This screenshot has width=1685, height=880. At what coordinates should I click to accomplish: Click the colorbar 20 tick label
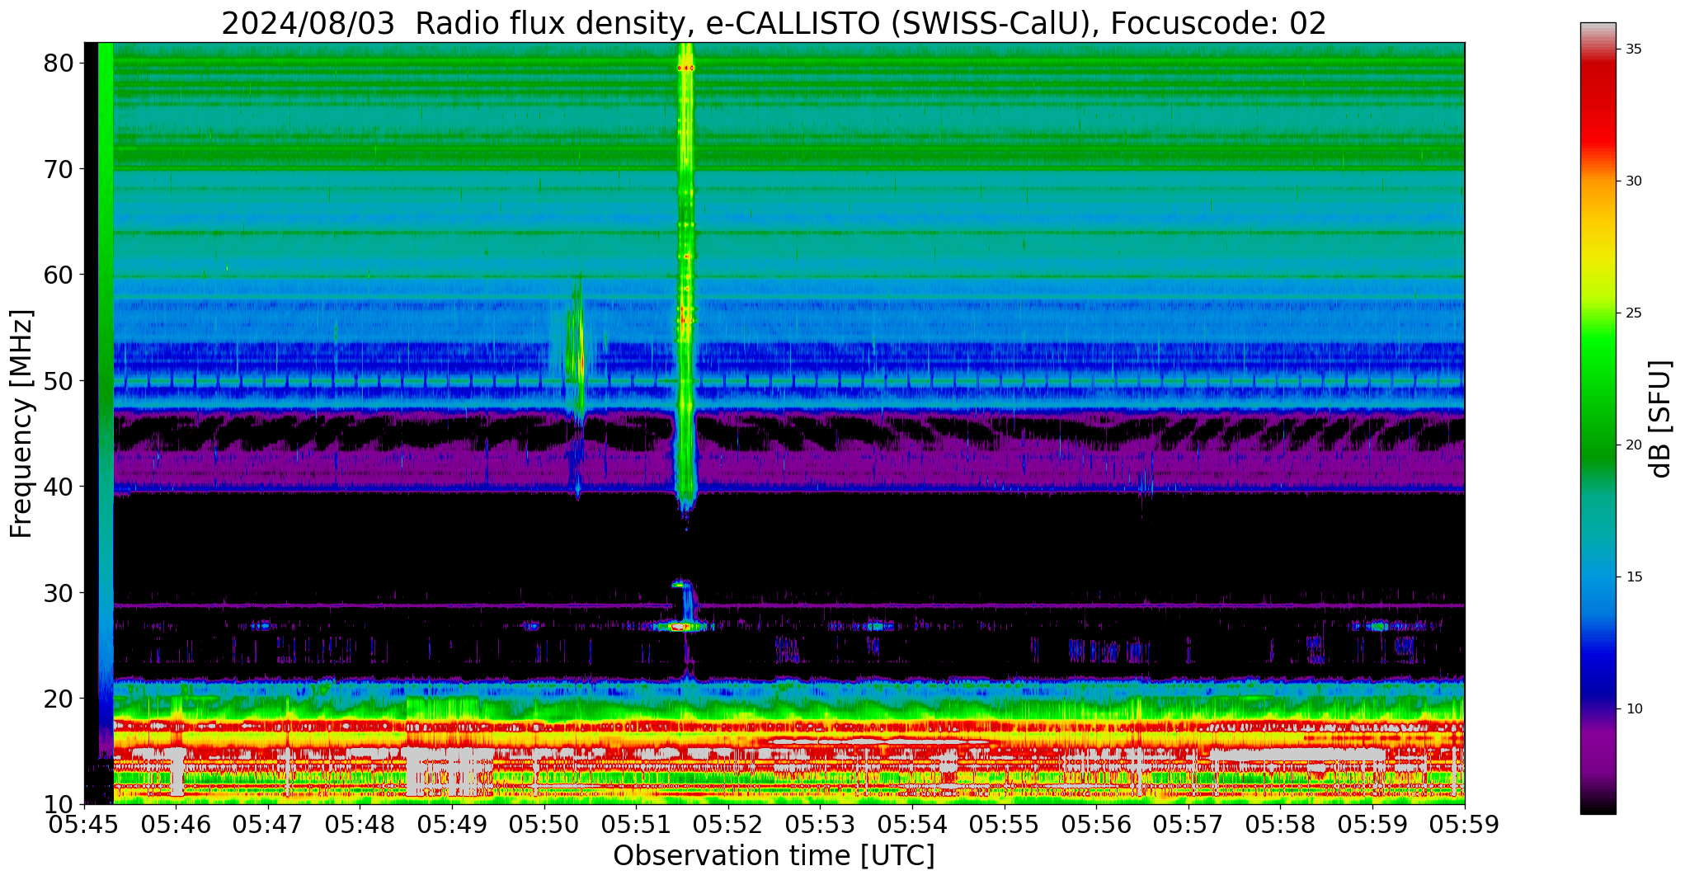coord(1634,445)
